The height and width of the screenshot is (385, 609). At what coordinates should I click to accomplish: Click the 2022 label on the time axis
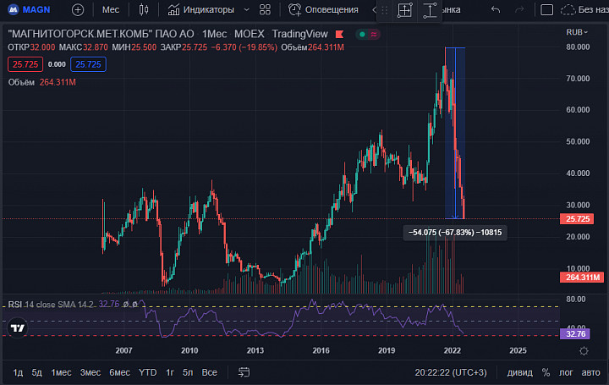pos(452,350)
